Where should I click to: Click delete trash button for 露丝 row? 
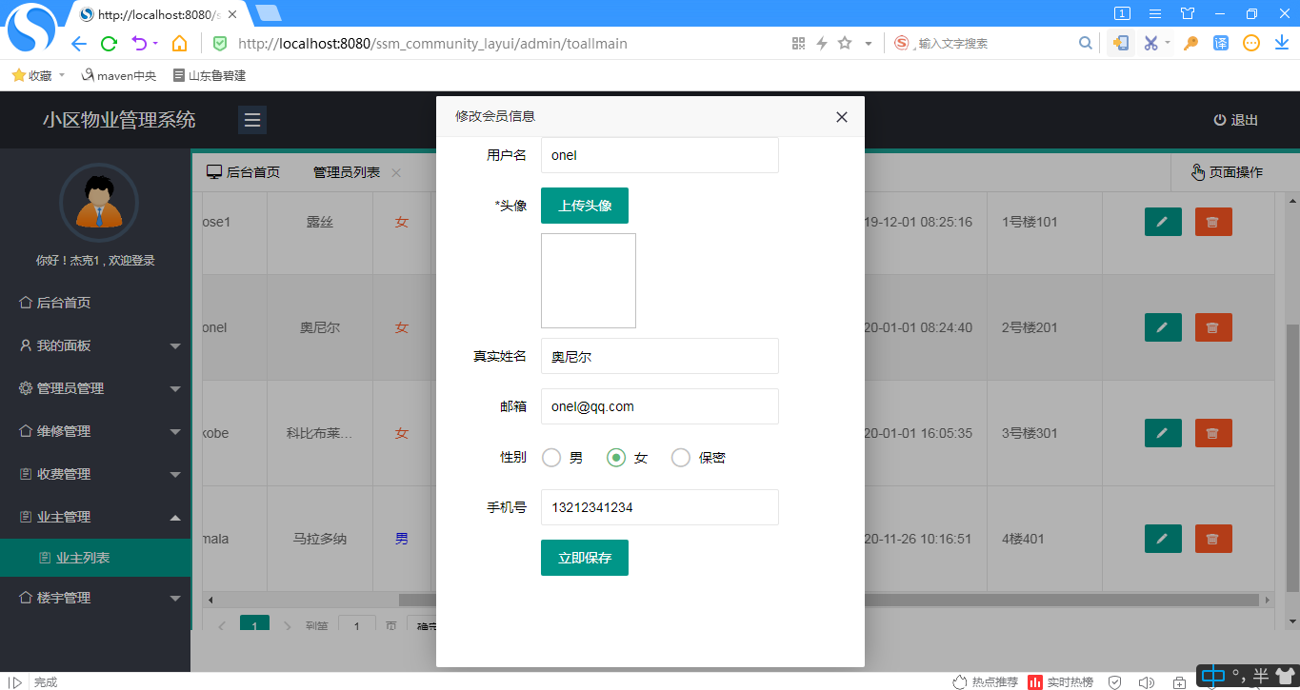[x=1213, y=222]
